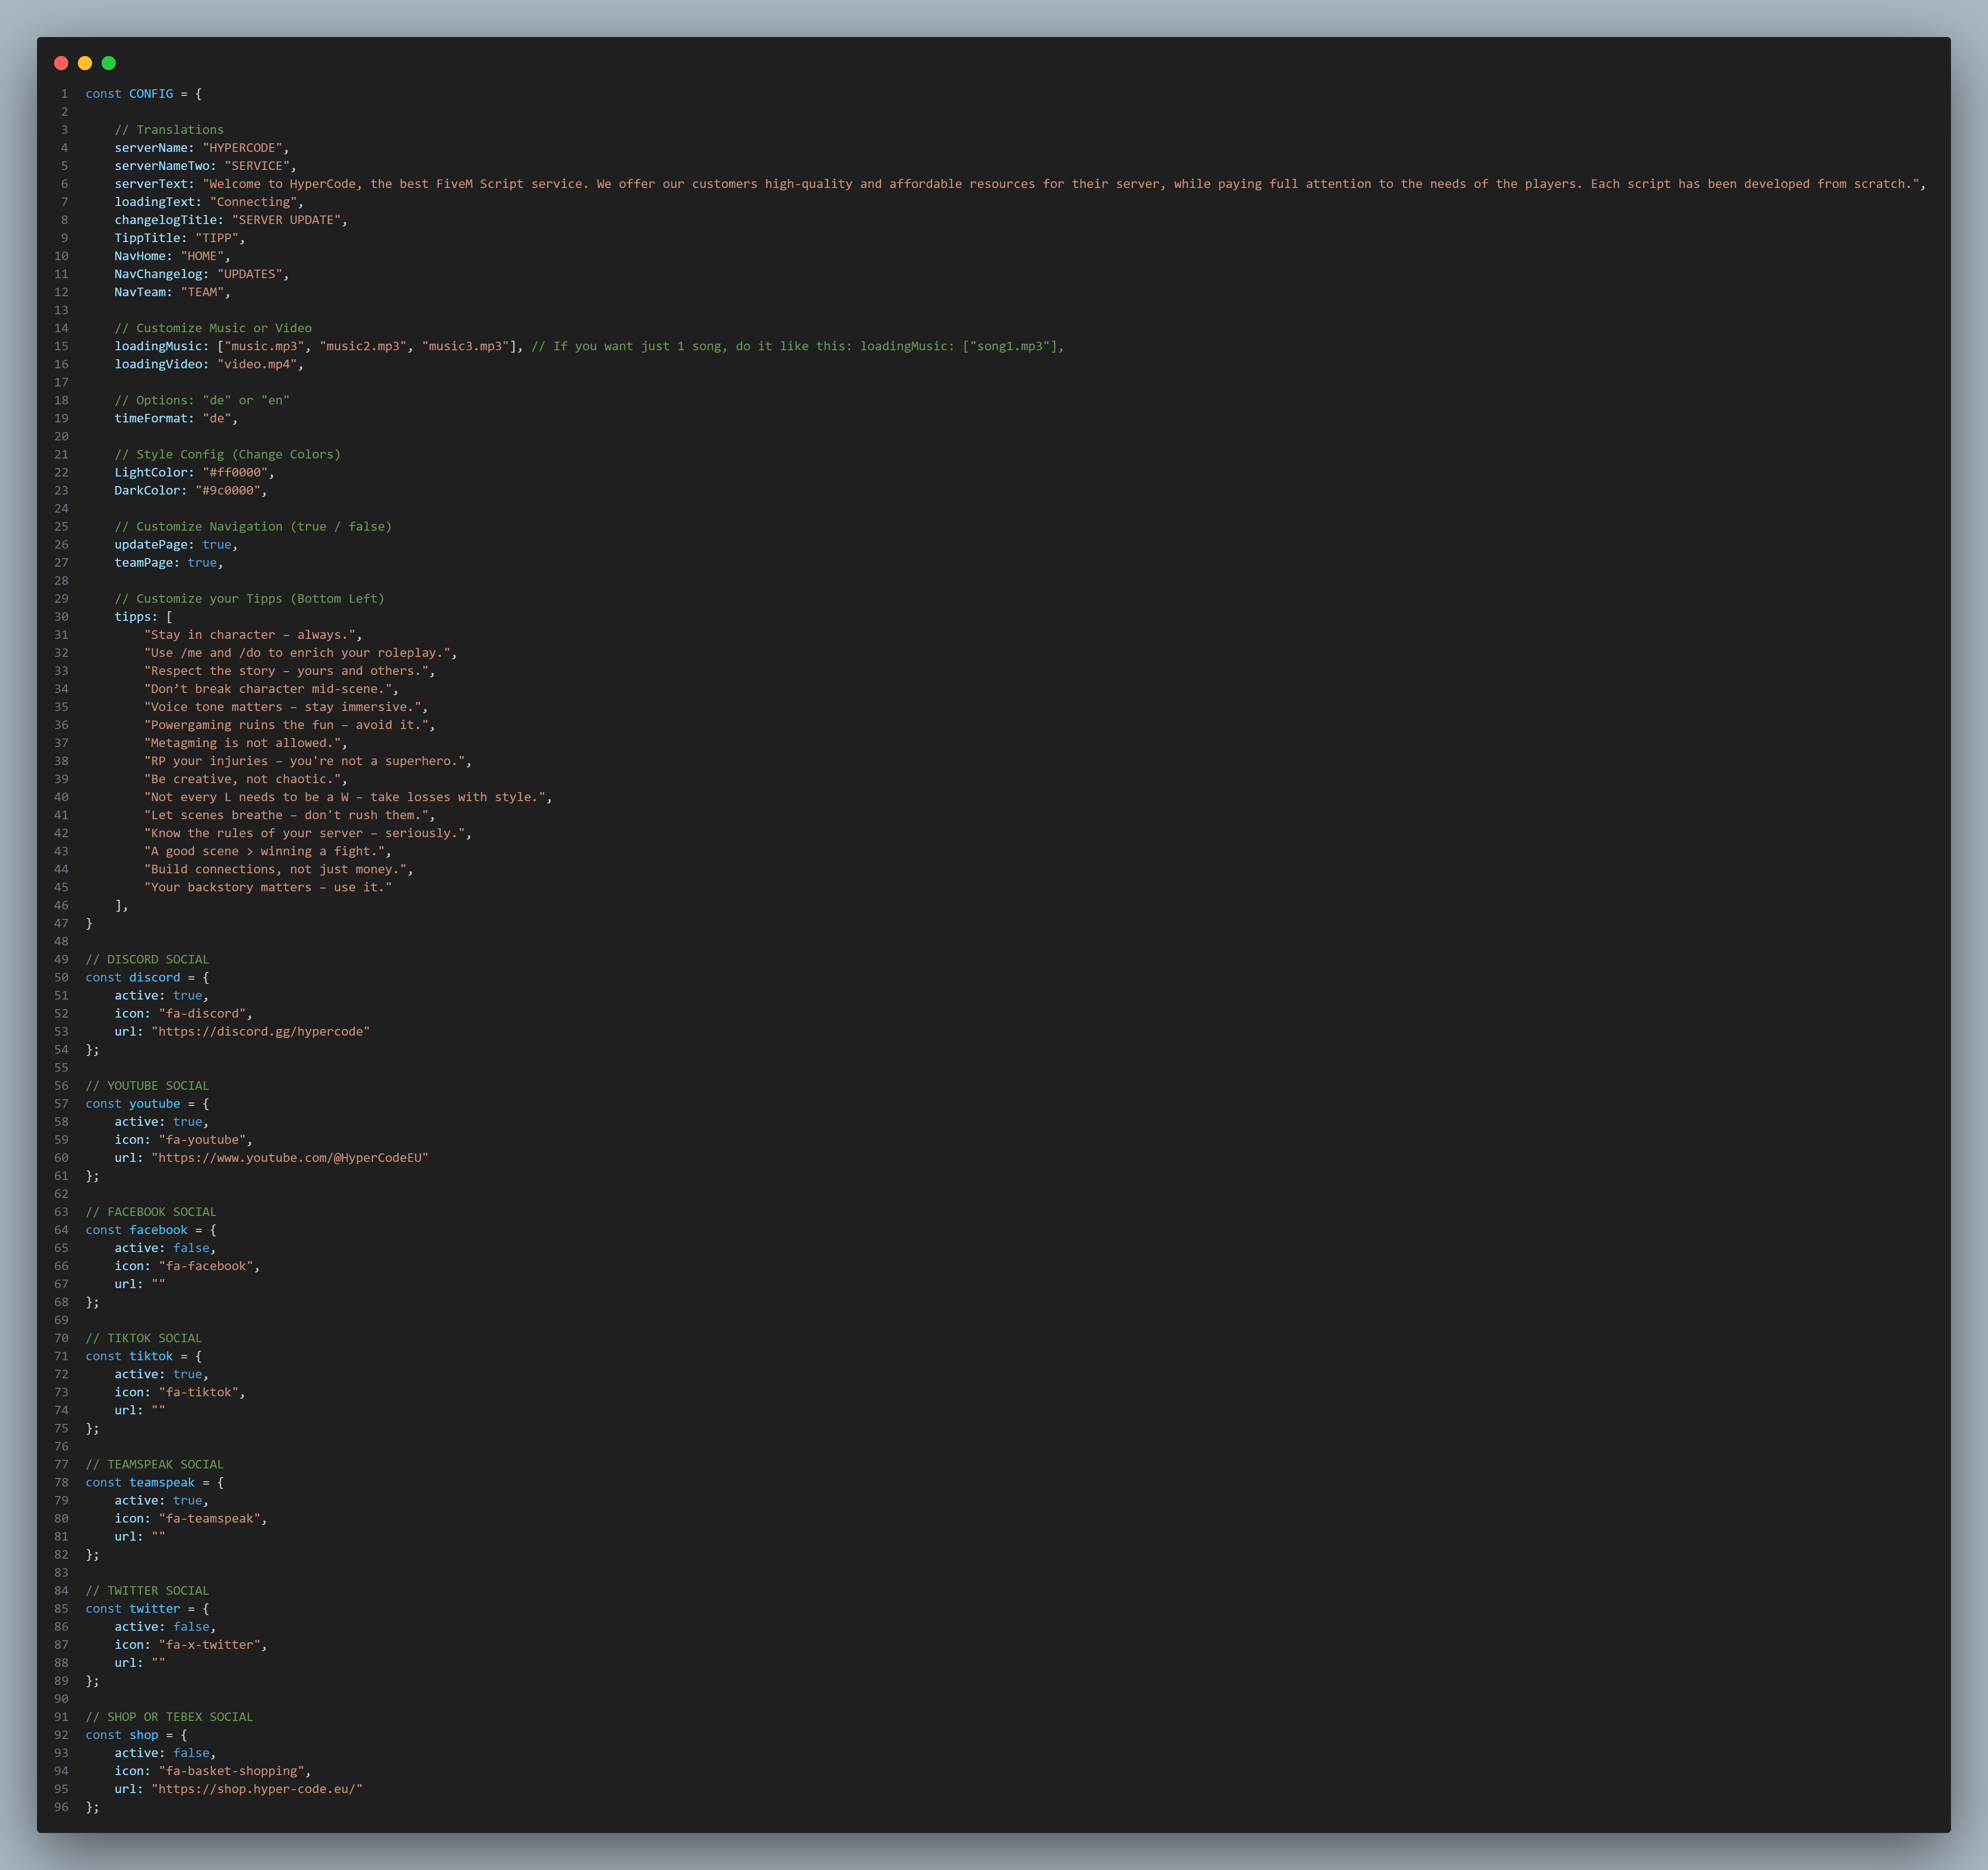1988x1870 pixels.
Task: Click the "music3.mp3" array entry
Action: (x=465, y=346)
